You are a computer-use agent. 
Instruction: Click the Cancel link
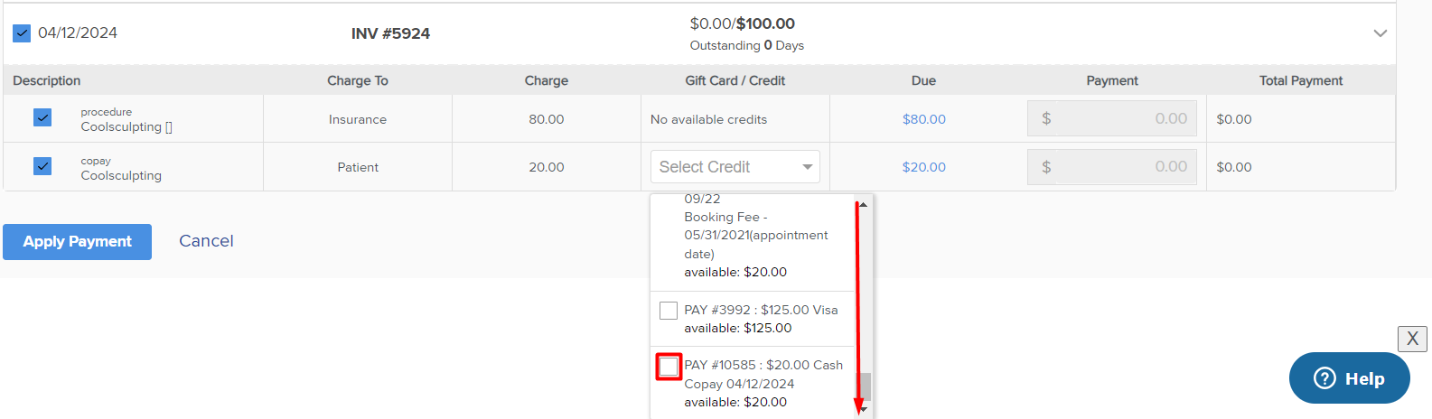206,241
